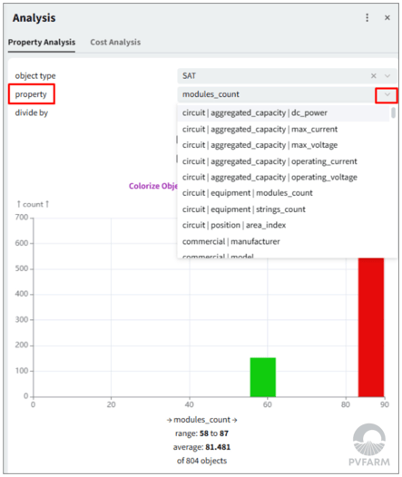Clear the SAT object type selection
The image size is (402, 477).
pyautogui.click(x=373, y=76)
